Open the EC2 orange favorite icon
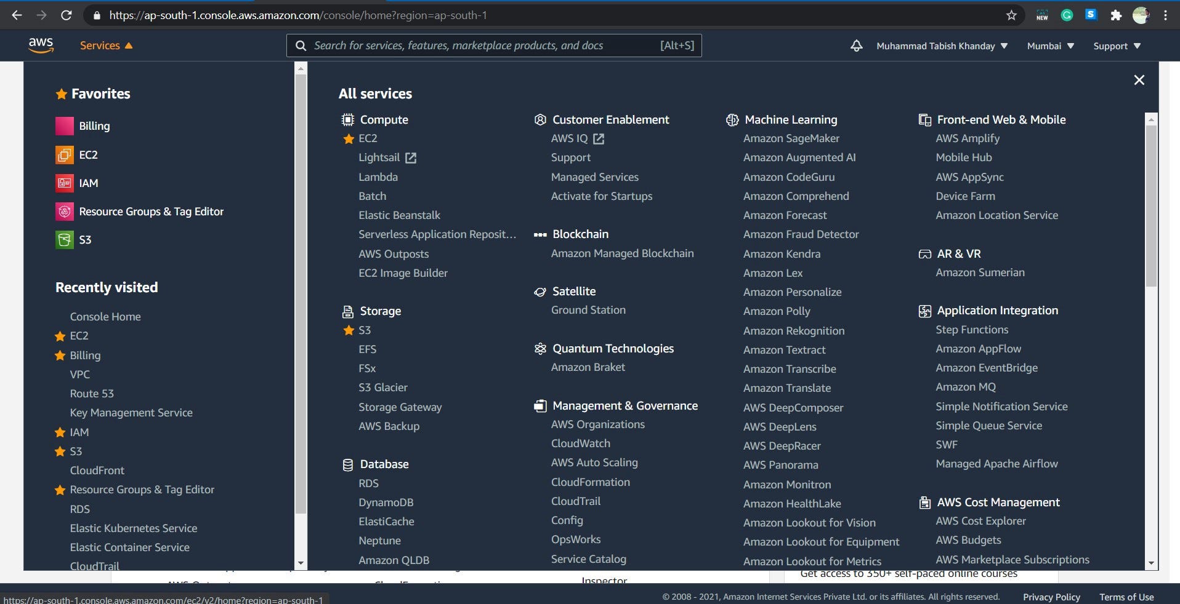Image resolution: width=1180 pixels, height=604 pixels. pos(65,154)
